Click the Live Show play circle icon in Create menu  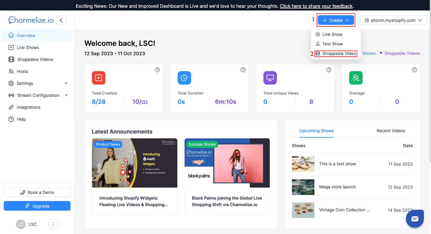point(318,34)
